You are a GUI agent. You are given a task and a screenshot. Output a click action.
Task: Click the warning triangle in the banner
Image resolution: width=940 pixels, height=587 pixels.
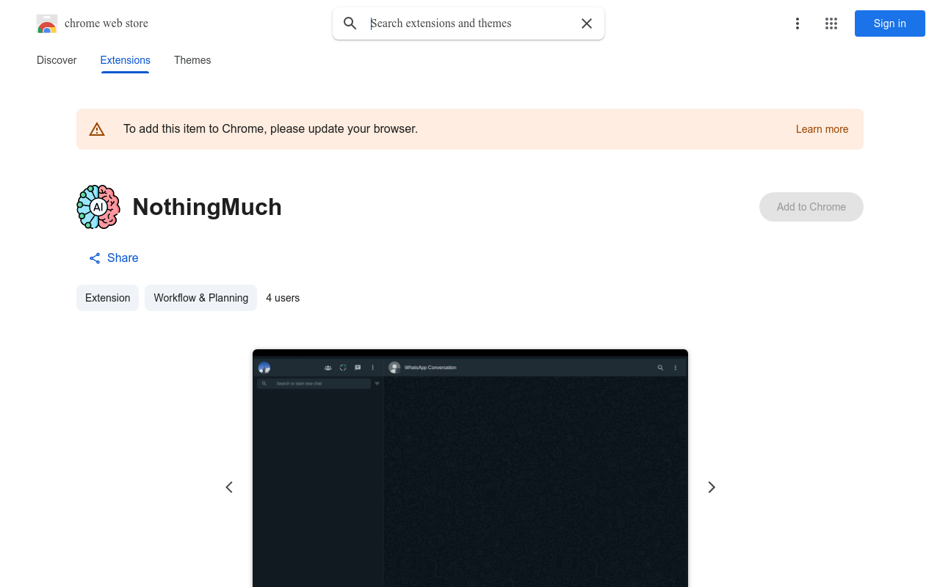pyautogui.click(x=97, y=128)
